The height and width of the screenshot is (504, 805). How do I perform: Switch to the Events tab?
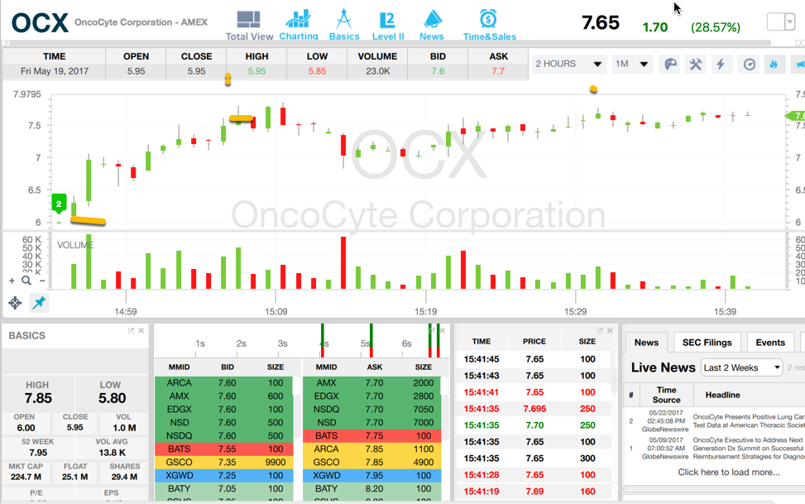(770, 343)
